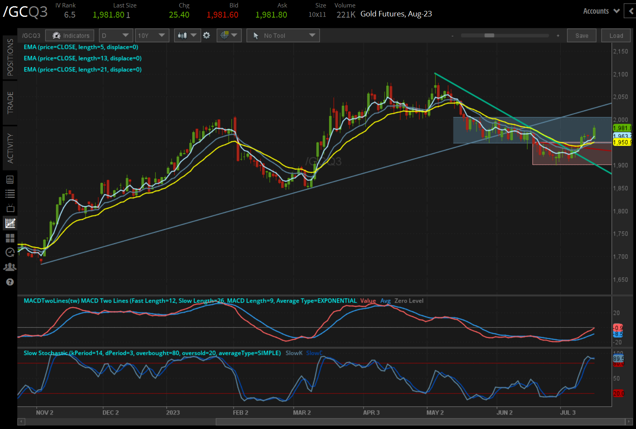
Task: Open the Indicators dialog
Action: (70, 35)
